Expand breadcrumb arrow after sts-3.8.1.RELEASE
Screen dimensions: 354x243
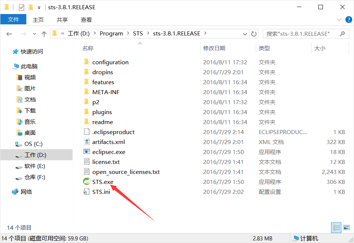click(205, 33)
